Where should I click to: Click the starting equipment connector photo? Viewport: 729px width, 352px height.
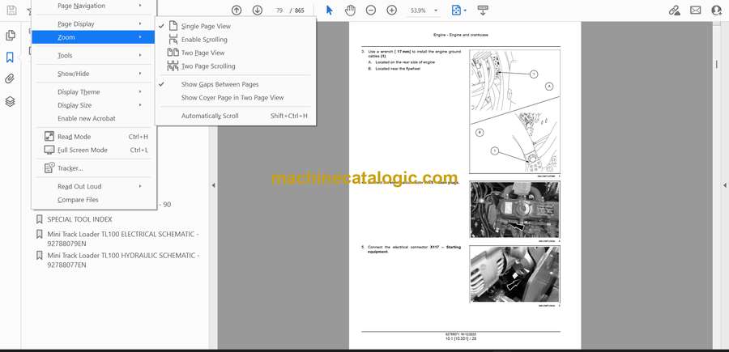(x=514, y=274)
